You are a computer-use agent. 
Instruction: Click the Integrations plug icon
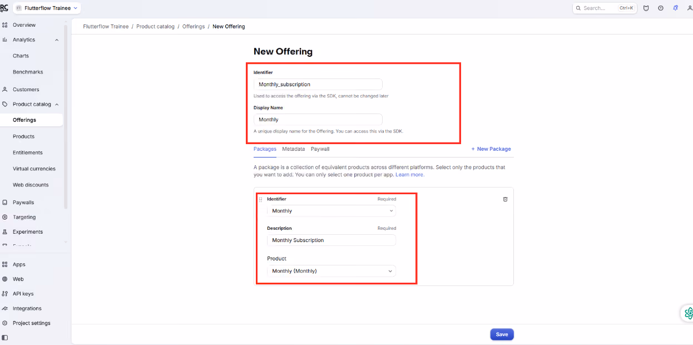(5, 308)
